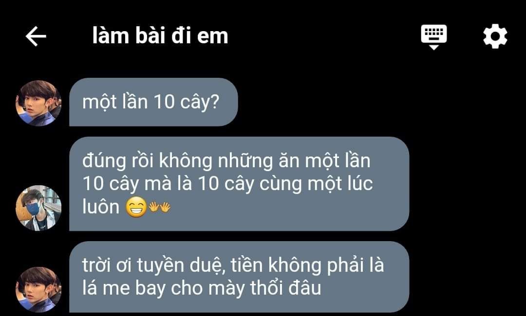Tap the grinning face emoji

pos(136,207)
